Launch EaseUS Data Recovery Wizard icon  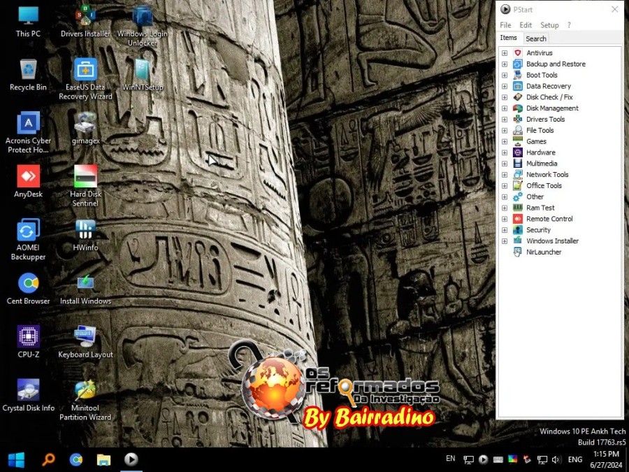[x=85, y=79]
